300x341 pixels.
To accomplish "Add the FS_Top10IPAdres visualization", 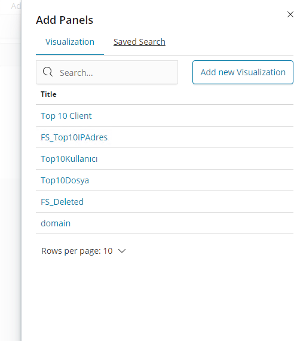I will (x=74, y=137).
